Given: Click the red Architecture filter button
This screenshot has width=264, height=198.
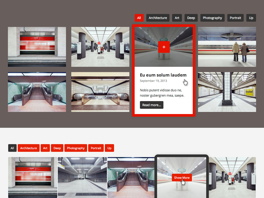Looking at the screenshot, I should [x=29, y=148].
